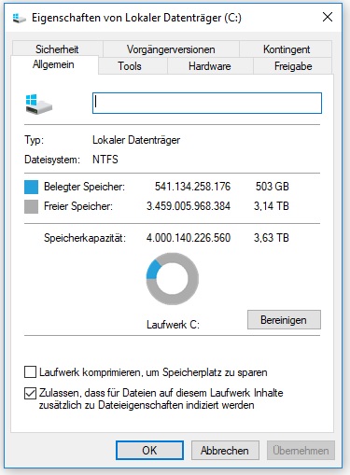Click the Laufwerk C: label

tap(173, 325)
